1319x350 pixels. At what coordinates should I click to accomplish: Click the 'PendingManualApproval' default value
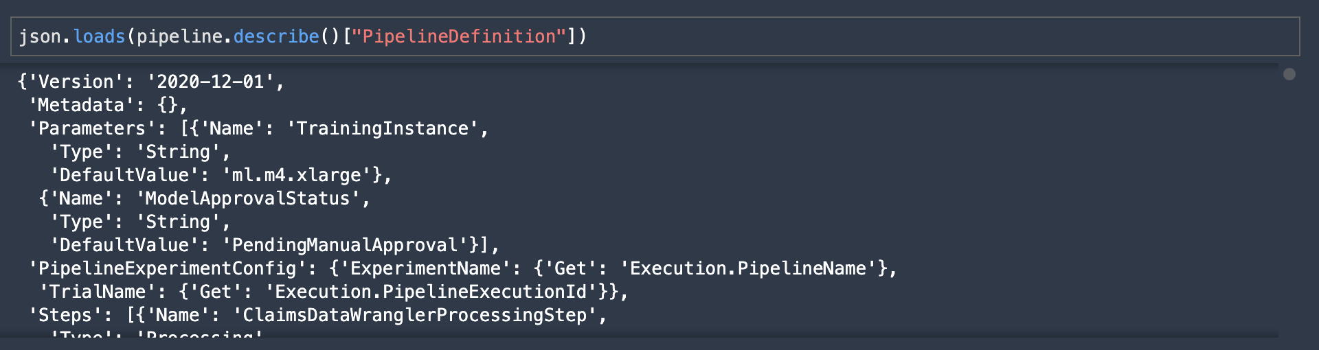[x=345, y=245]
